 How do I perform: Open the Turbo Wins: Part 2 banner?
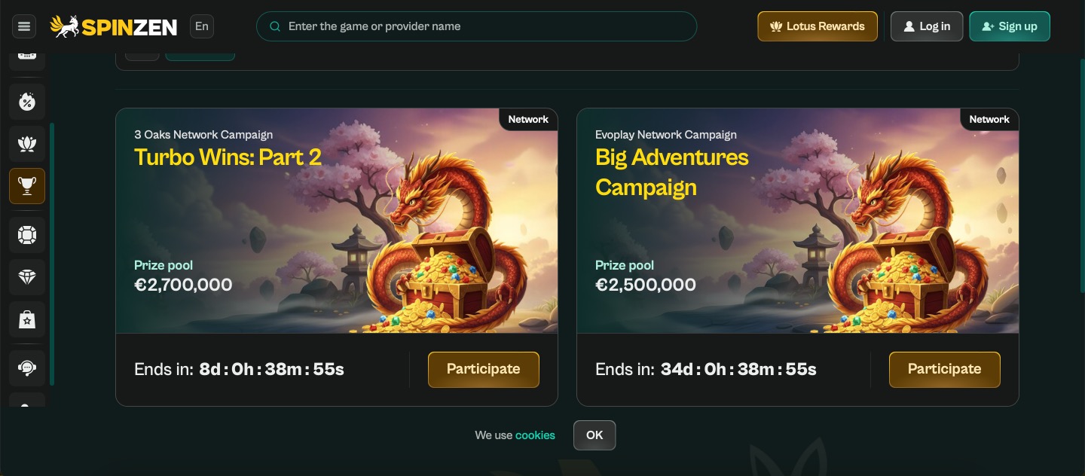point(336,220)
